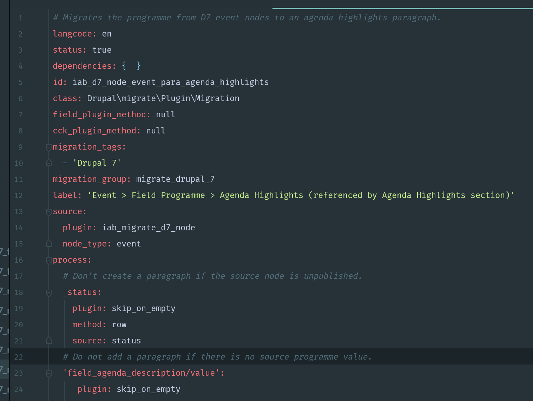This screenshot has width=533, height=401.
Task: Click Drupal\migrate\Plugin\Migration class value
Action: pyautogui.click(x=163, y=98)
